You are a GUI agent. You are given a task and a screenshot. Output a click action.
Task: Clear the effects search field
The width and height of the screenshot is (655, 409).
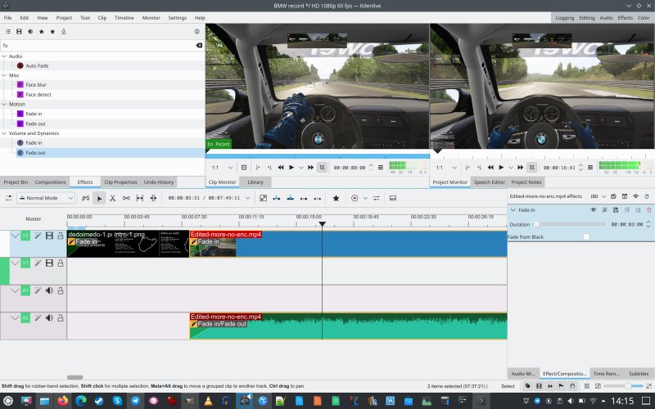tap(199, 45)
